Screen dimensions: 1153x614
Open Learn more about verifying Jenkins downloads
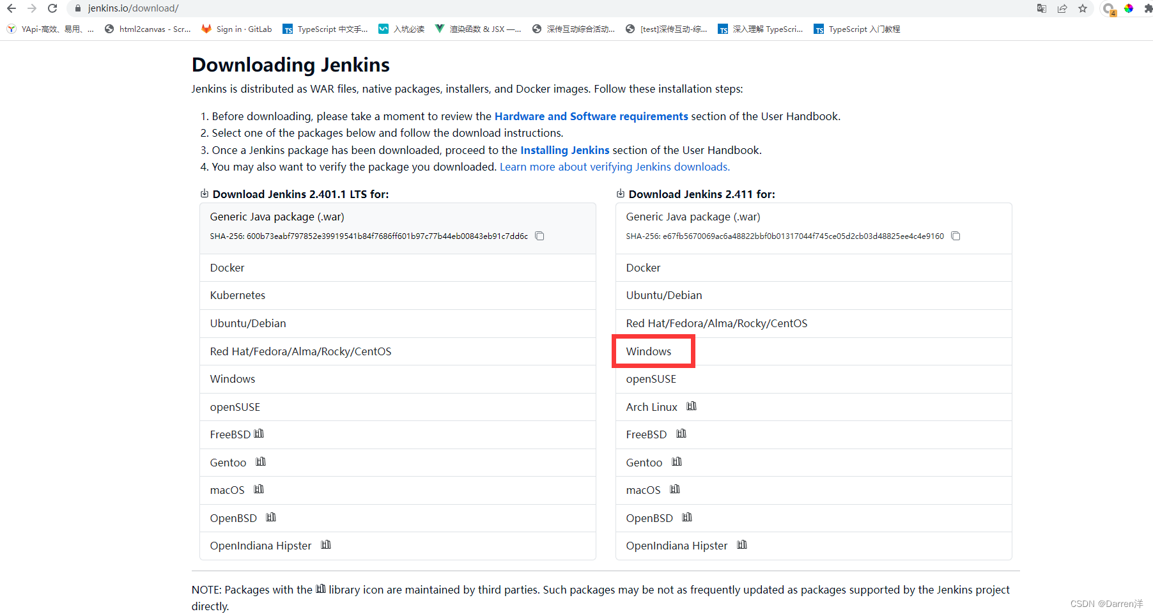[615, 167]
